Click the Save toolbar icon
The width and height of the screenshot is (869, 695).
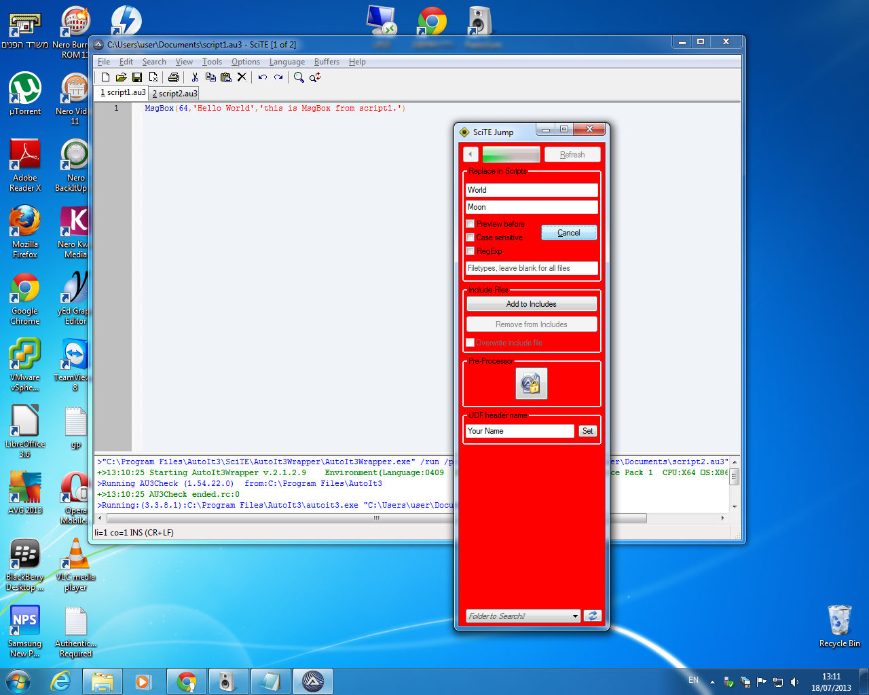[137, 77]
